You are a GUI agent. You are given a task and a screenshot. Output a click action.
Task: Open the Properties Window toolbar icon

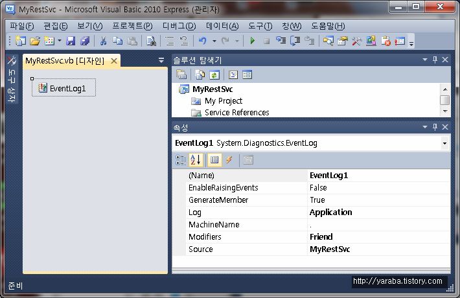(342, 41)
